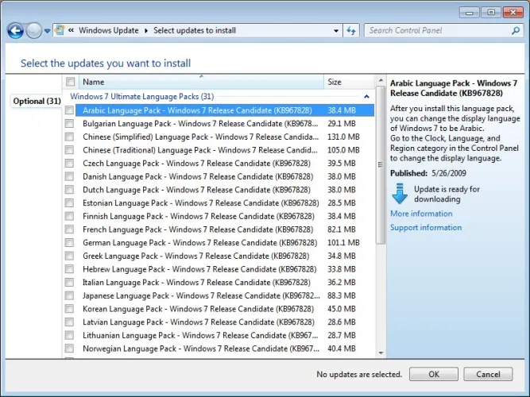Click the OK button

coord(434,374)
